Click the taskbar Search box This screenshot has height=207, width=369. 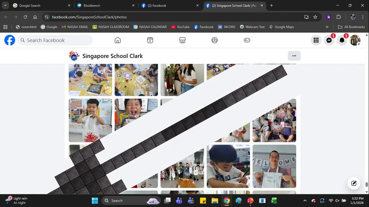pos(131,201)
